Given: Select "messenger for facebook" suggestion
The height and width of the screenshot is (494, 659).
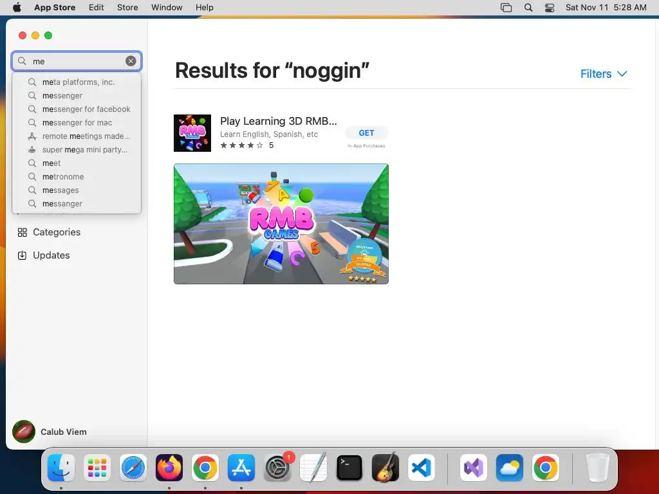Looking at the screenshot, I should pos(77,109).
